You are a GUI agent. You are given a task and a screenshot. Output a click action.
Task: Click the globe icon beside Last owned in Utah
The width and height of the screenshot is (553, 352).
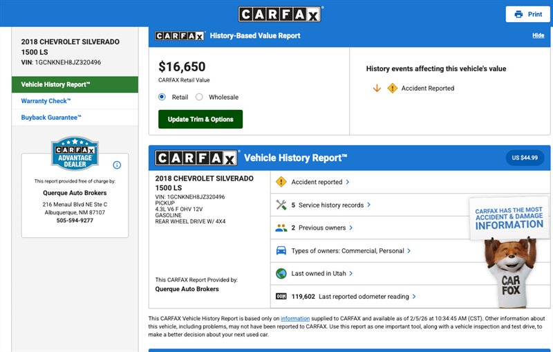[281, 273]
